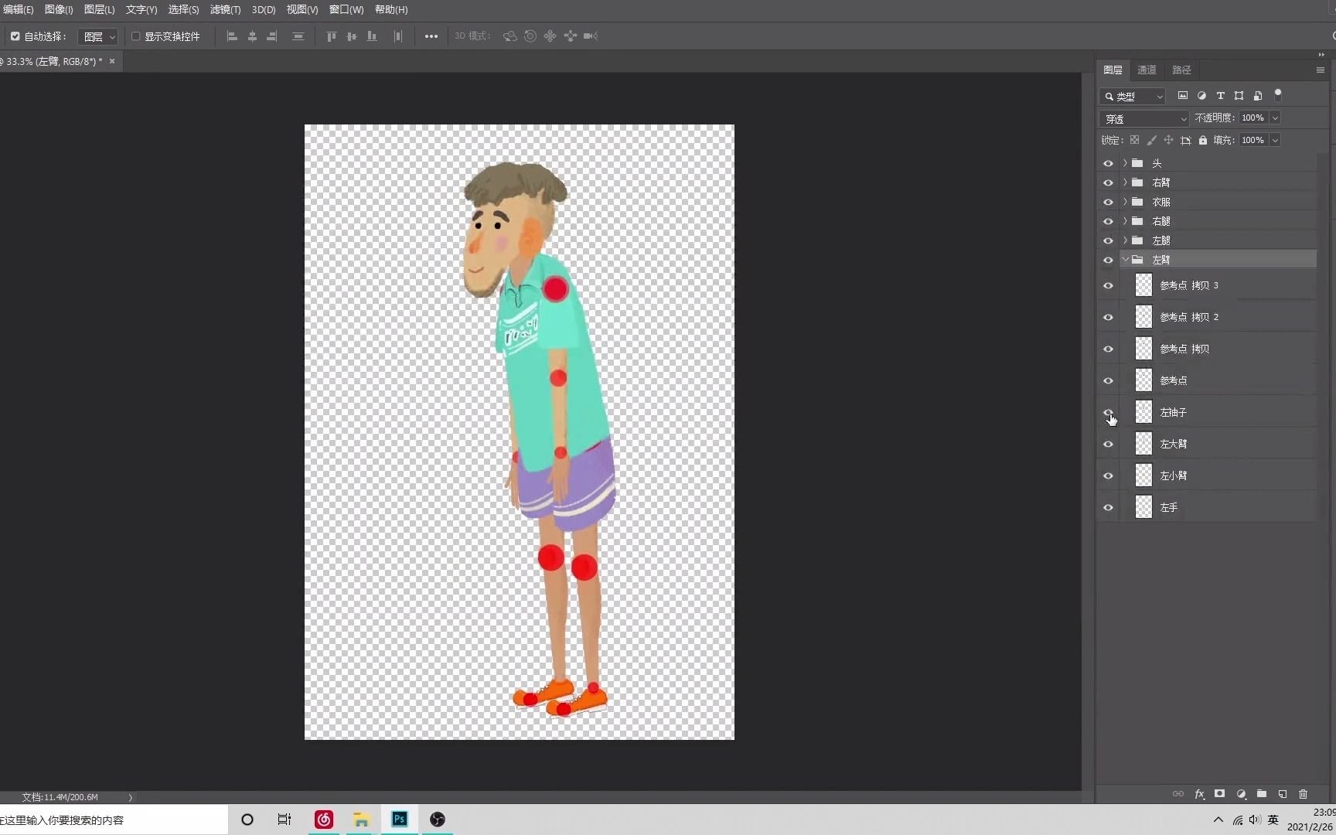Image resolution: width=1336 pixels, height=835 pixels.
Task: Add a layer mask
Action: (1220, 794)
